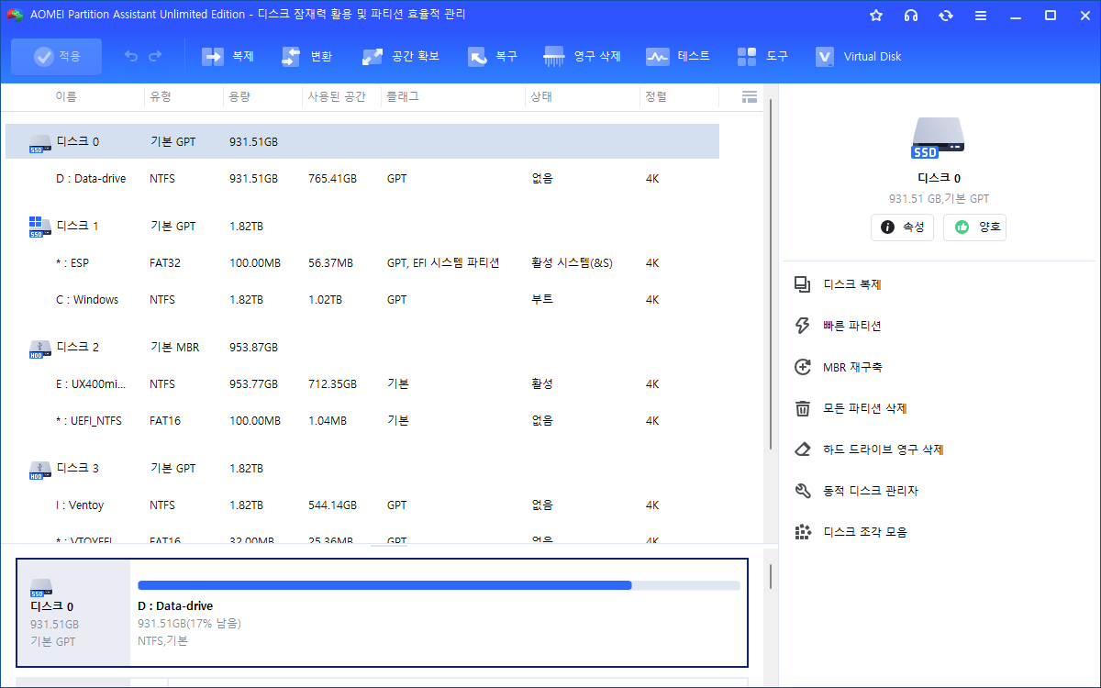
Task: Click the star favorites icon in title bar
Action: [x=876, y=16]
